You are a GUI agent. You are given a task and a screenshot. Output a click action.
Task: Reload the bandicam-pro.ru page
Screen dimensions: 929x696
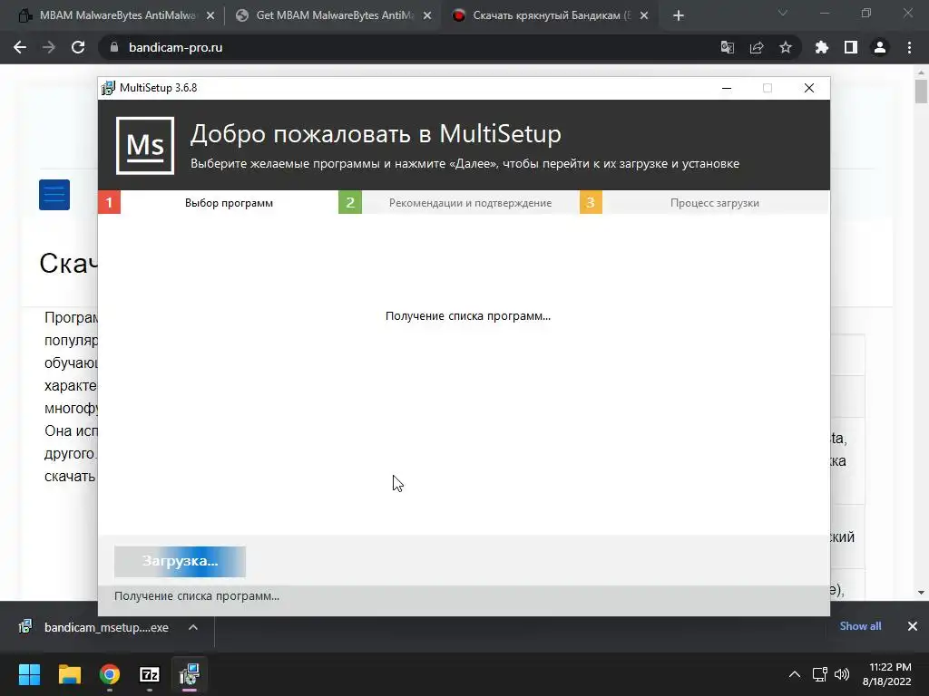78,47
